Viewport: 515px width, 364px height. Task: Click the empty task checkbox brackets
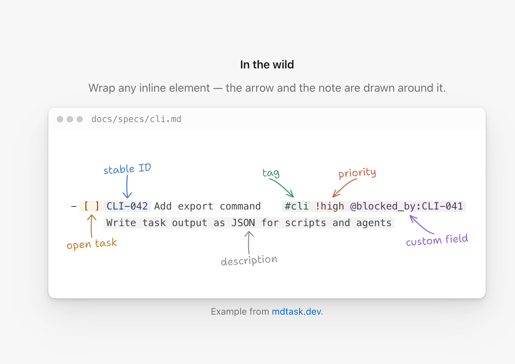pyautogui.click(x=91, y=206)
